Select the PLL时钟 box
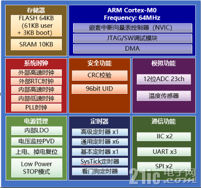Image resolution: width=201 pixels, height=188 pixels. 36,107
